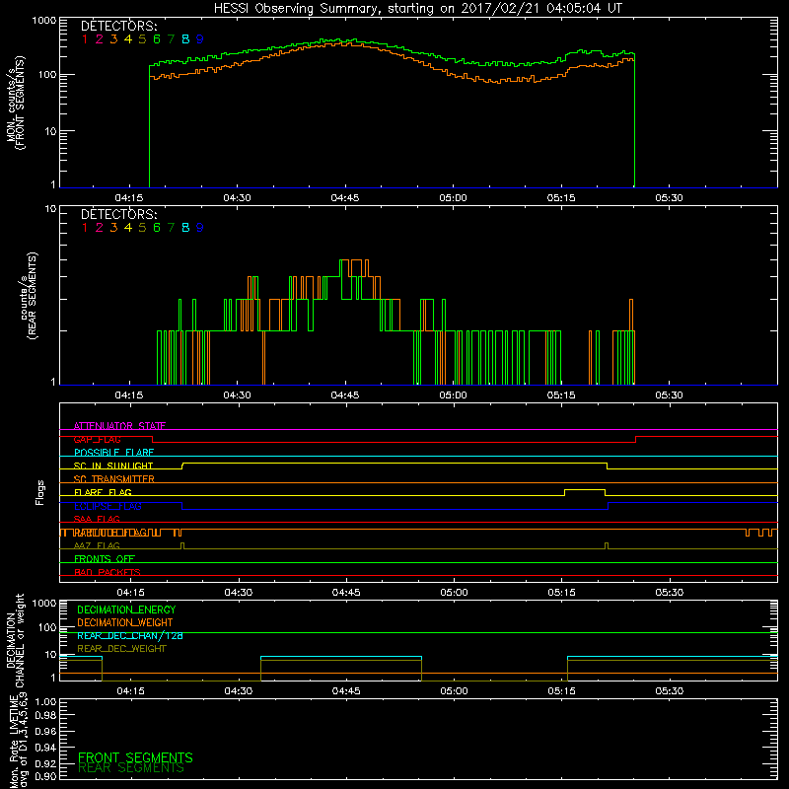The width and height of the screenshot is (789, 789).
Task: Click the ATTENUATOR_STATE flag label
Action: point(119,426)
